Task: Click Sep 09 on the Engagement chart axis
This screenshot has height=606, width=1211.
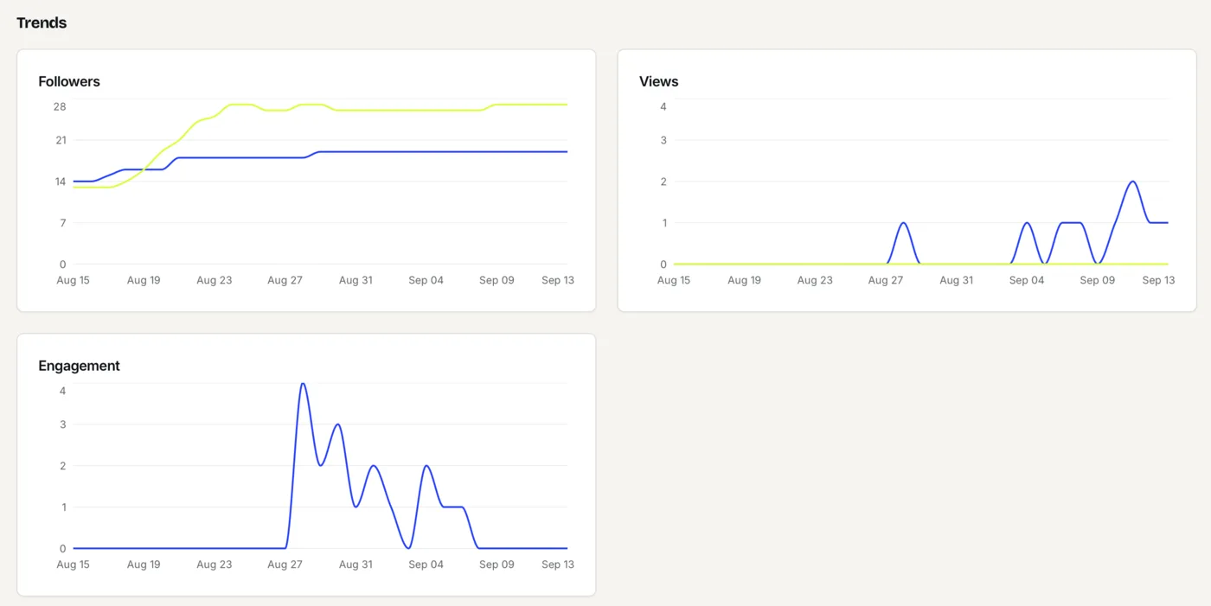Action: 497,565
